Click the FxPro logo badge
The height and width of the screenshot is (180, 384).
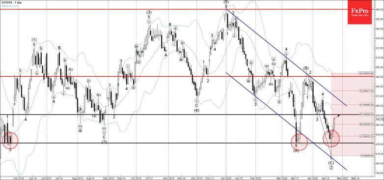click(x=359, y=12)
